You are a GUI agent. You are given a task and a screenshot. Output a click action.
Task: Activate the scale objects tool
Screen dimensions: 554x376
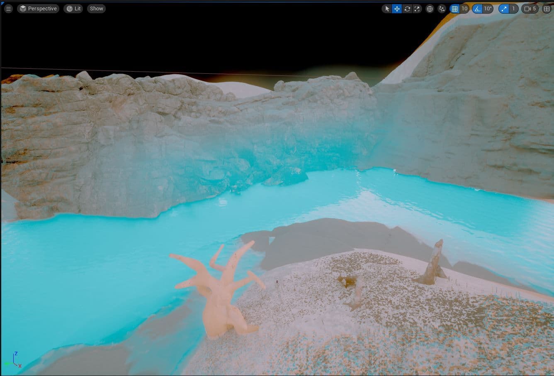coord(417,9)
